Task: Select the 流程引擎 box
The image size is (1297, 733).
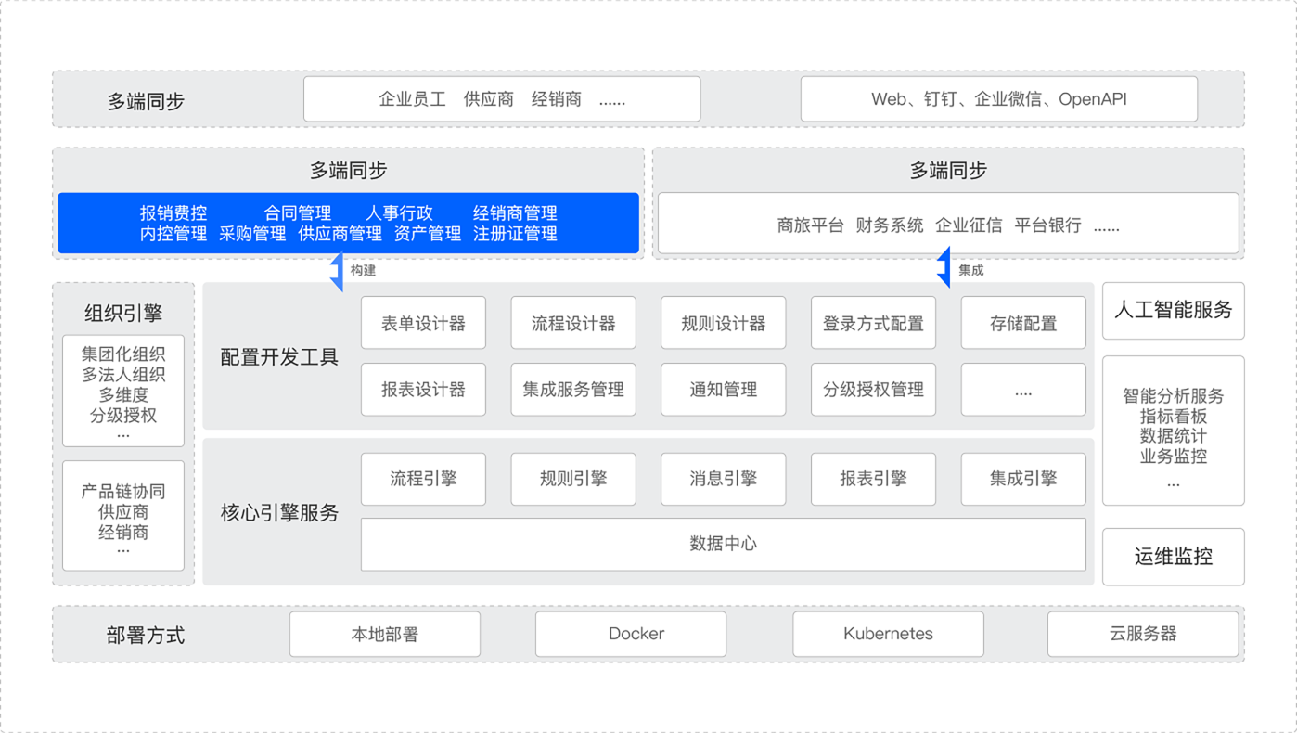Action: click(423, 479)
